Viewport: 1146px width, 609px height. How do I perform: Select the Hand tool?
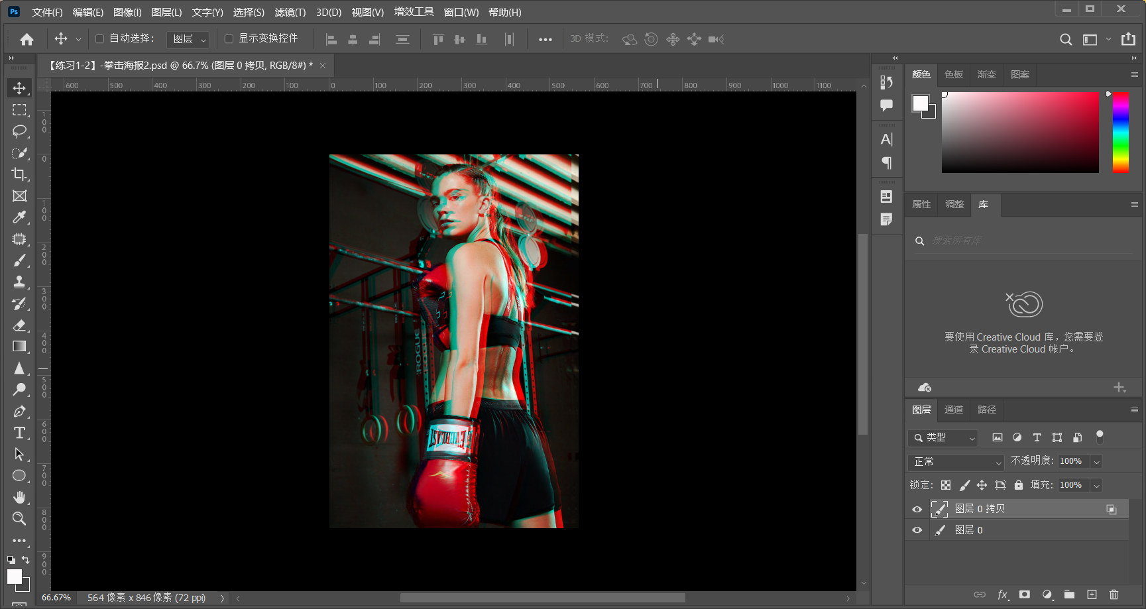click(19, 497)
